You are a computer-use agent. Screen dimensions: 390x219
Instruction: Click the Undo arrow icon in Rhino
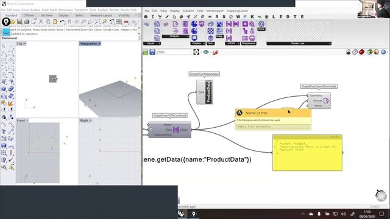tap(62, 22)
